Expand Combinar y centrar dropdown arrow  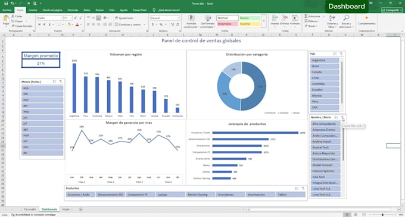(x=144, y=24)
